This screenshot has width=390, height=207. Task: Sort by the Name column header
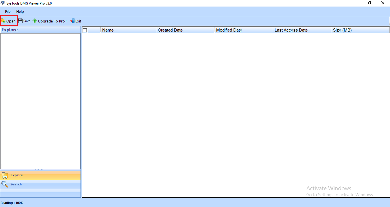tap(128, 30)
